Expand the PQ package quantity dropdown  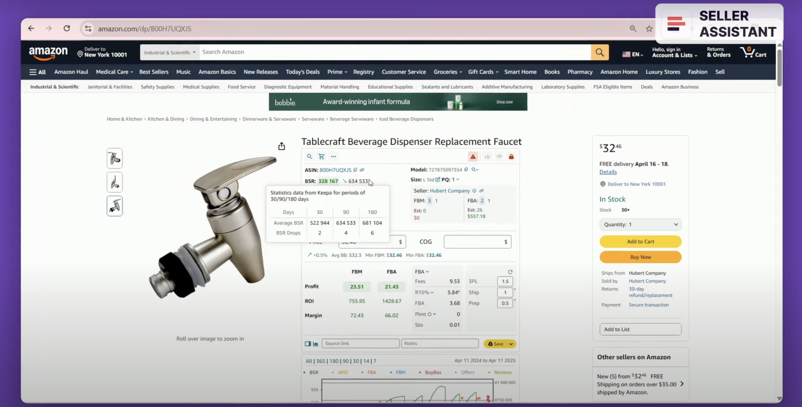[x=458, y=180]
